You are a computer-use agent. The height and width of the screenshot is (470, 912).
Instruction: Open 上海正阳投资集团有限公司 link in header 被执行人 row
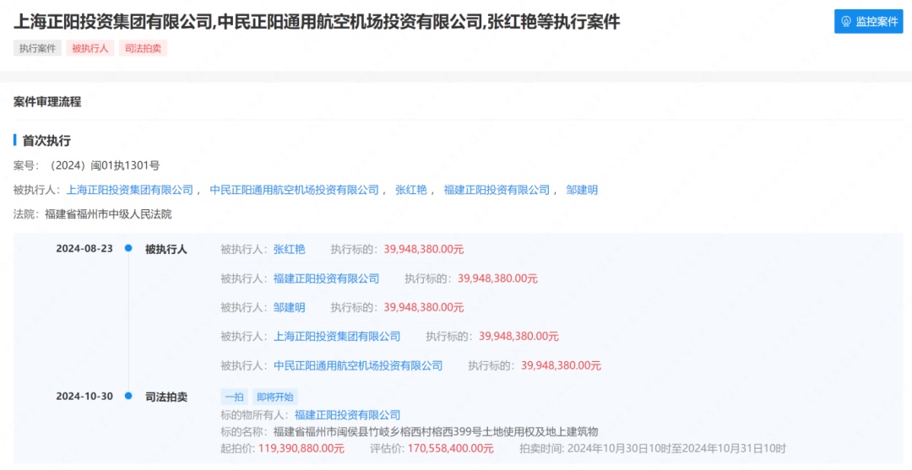tap(130, 189)
